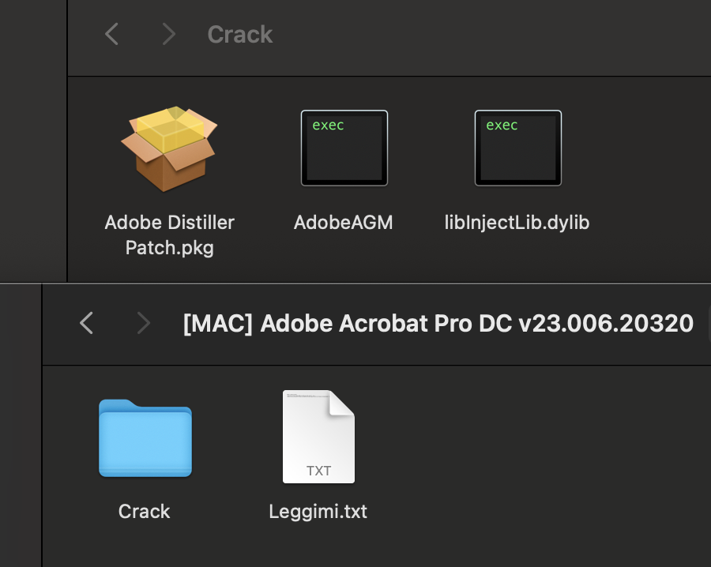Go forward in the Adobe Acrobat Pro window
The image size is (711, 567).
143,323
